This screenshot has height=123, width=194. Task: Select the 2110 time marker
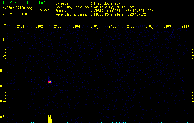185,27
